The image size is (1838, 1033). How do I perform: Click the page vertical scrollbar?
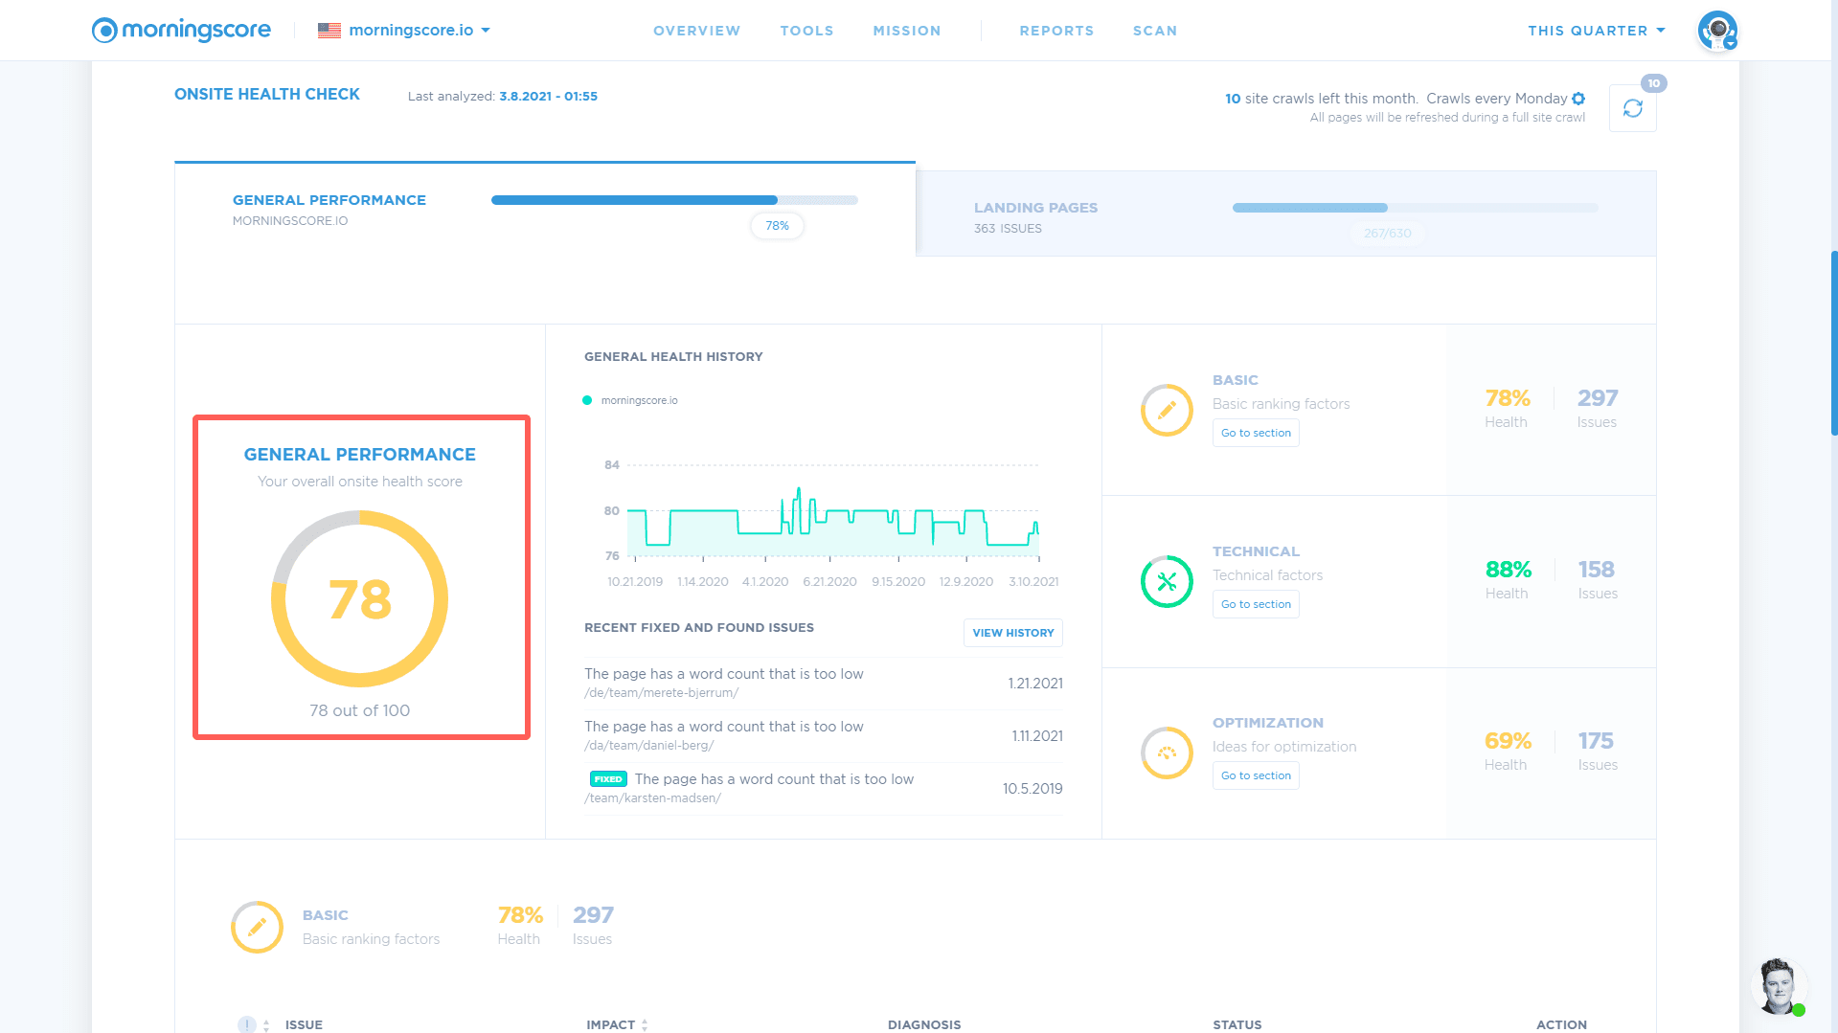pyautogui.click(x=1833, y=343)
